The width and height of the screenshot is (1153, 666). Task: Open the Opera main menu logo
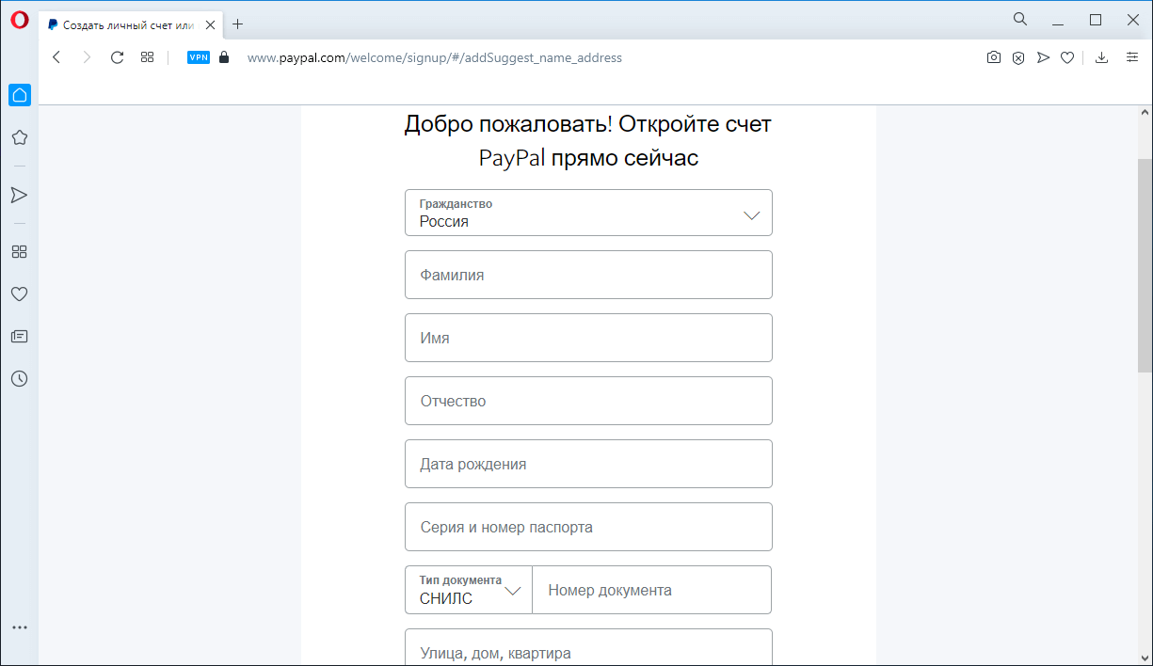(19, 20)
